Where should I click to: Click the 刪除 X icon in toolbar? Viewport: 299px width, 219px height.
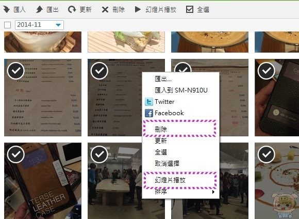click(x=105, y=9)
